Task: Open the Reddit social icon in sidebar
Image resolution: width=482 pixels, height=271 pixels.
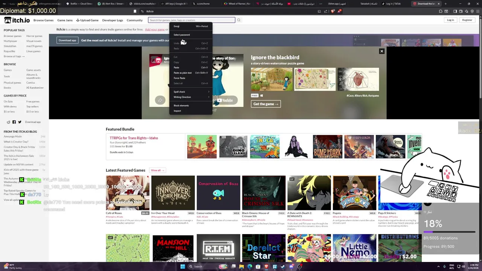Action: (9, 122)
